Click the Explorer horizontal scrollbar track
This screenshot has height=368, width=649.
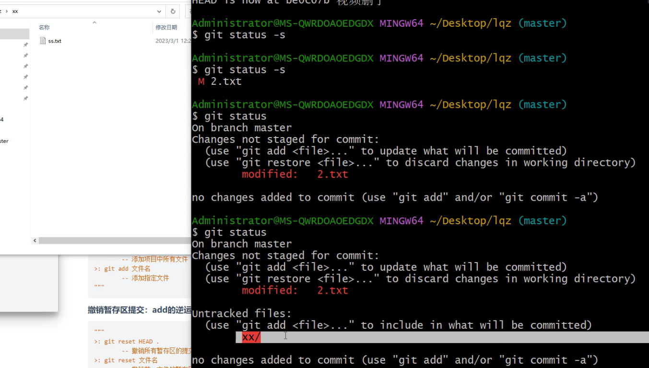tap(115, 241)
